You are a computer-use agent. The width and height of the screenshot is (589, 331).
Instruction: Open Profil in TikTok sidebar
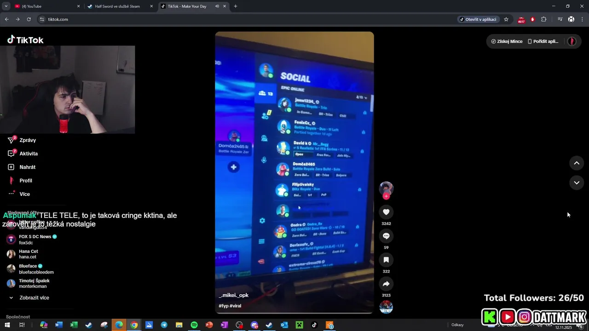(26, 181)
